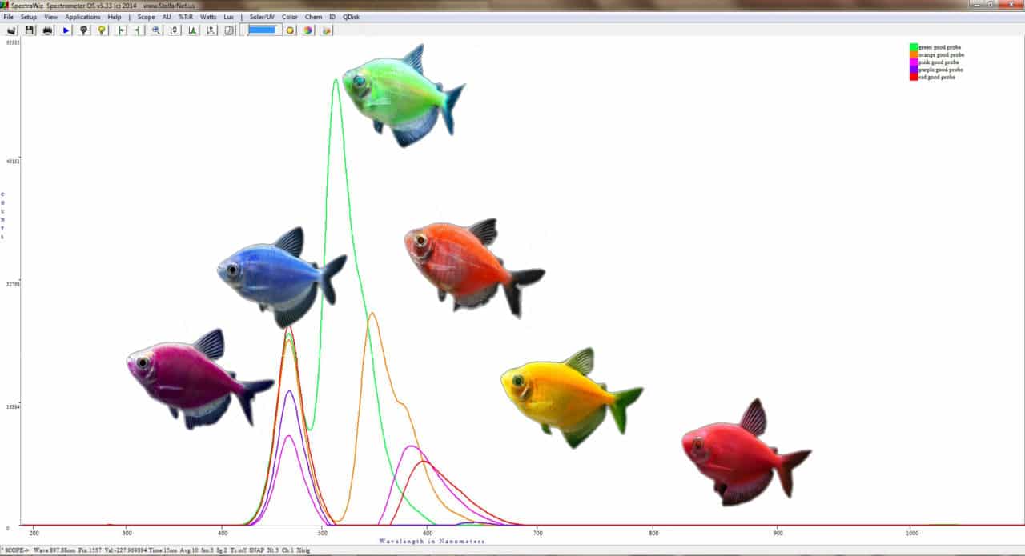Open the Applications menu
The height and width of the screenshot is (556, 1025).
tap(82, 16)
